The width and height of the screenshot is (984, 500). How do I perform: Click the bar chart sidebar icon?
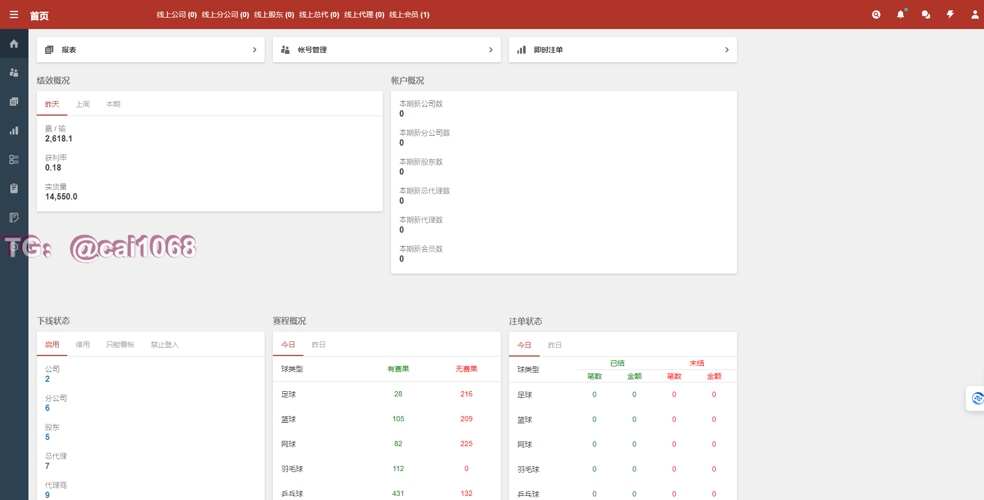(14, 131)
